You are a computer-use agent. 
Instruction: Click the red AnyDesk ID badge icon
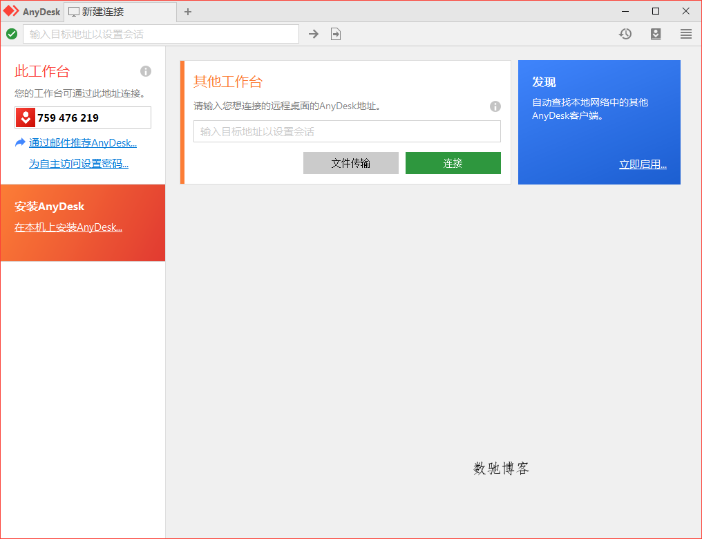pos(26,117)
